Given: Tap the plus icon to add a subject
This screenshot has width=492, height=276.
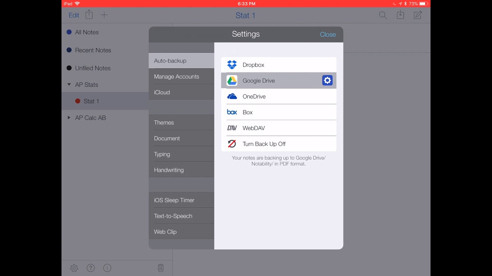Looking at the screenshot, I should click(104, 15).
